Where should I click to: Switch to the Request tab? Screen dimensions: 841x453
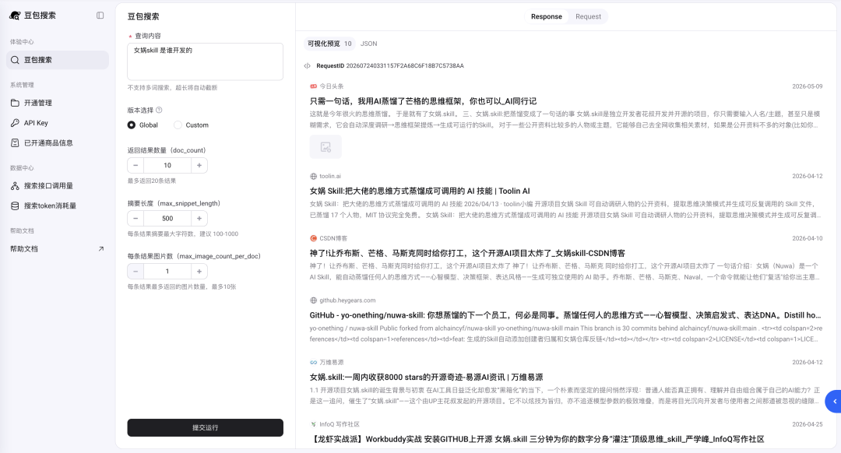[588, 16]
